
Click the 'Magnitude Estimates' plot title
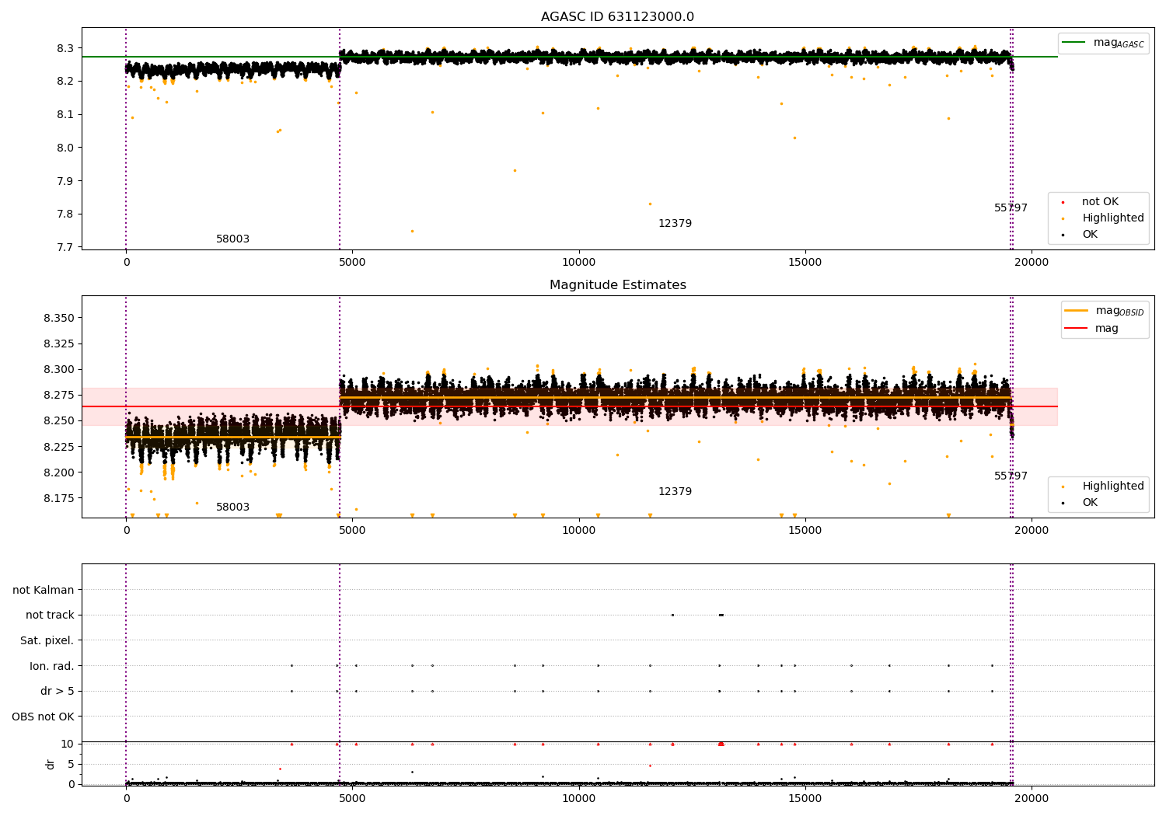[x=617, y=285]
